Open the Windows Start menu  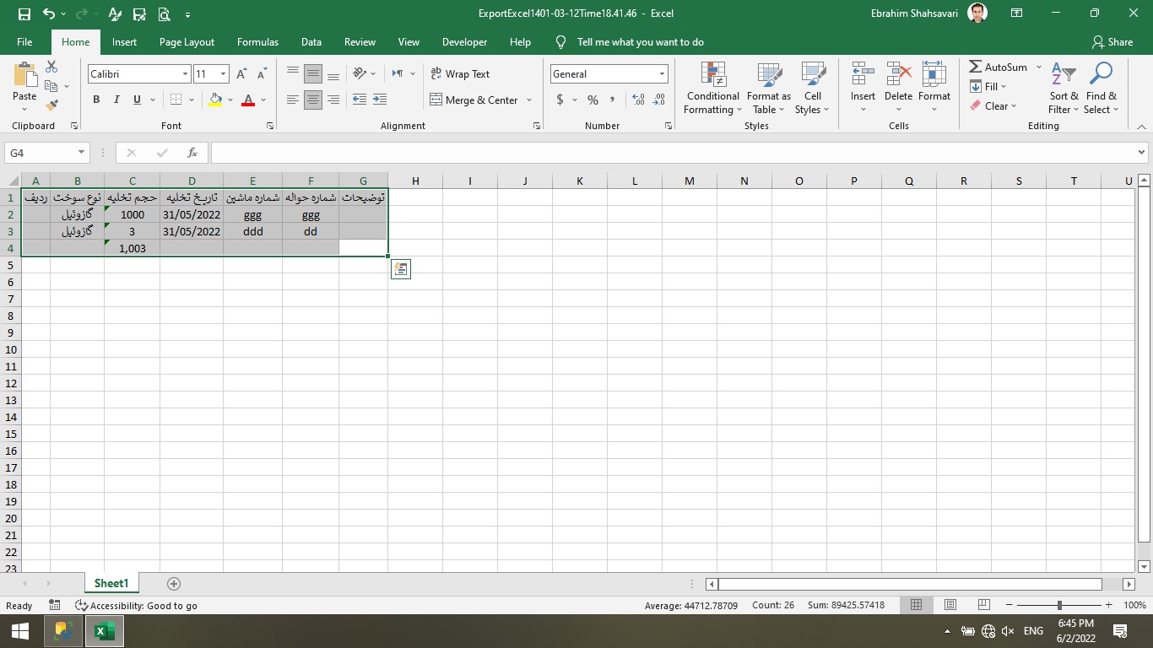(20, 631)
